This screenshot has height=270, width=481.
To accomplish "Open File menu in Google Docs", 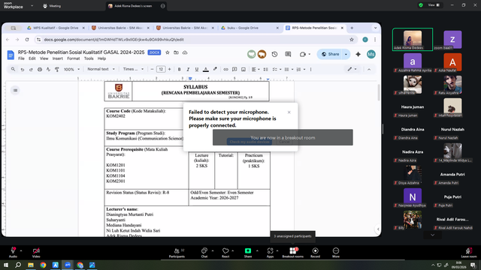I will click(x=21, y=58).
